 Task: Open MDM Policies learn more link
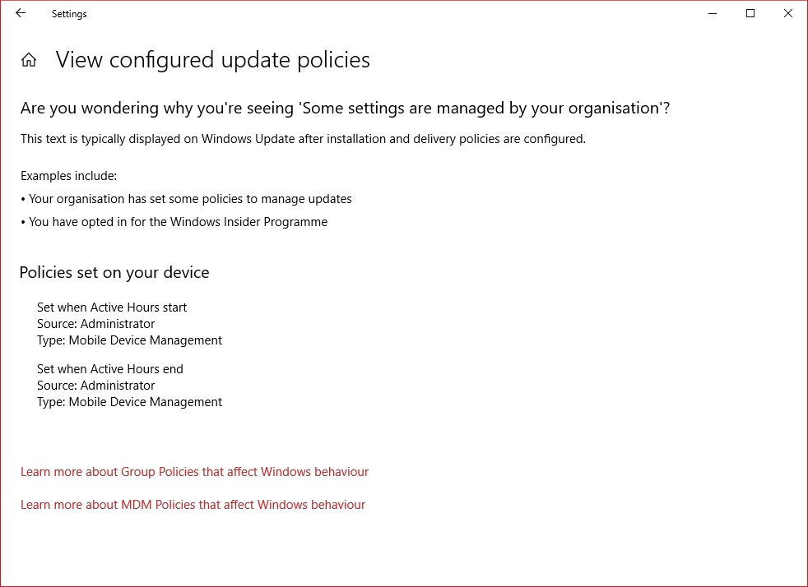pyautogui.click(x=193, y=505)
